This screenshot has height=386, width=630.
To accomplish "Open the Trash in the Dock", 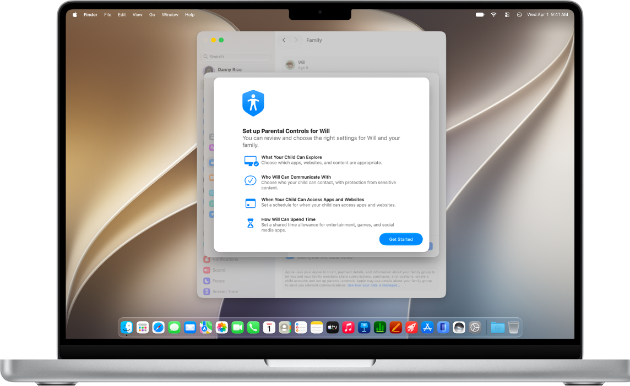I will [x=513, y=327].
